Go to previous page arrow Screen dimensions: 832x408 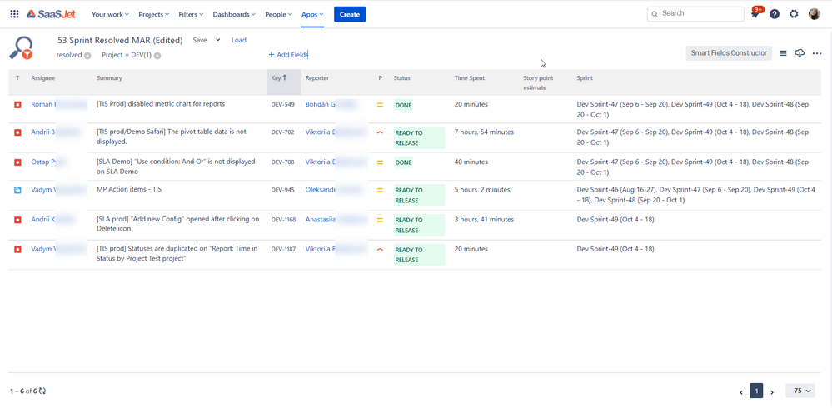pos(741,392)
